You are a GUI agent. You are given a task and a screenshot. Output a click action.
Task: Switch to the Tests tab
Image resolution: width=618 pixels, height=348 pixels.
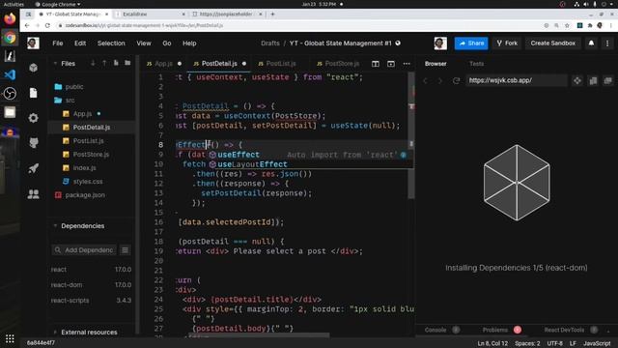point(476,64)
